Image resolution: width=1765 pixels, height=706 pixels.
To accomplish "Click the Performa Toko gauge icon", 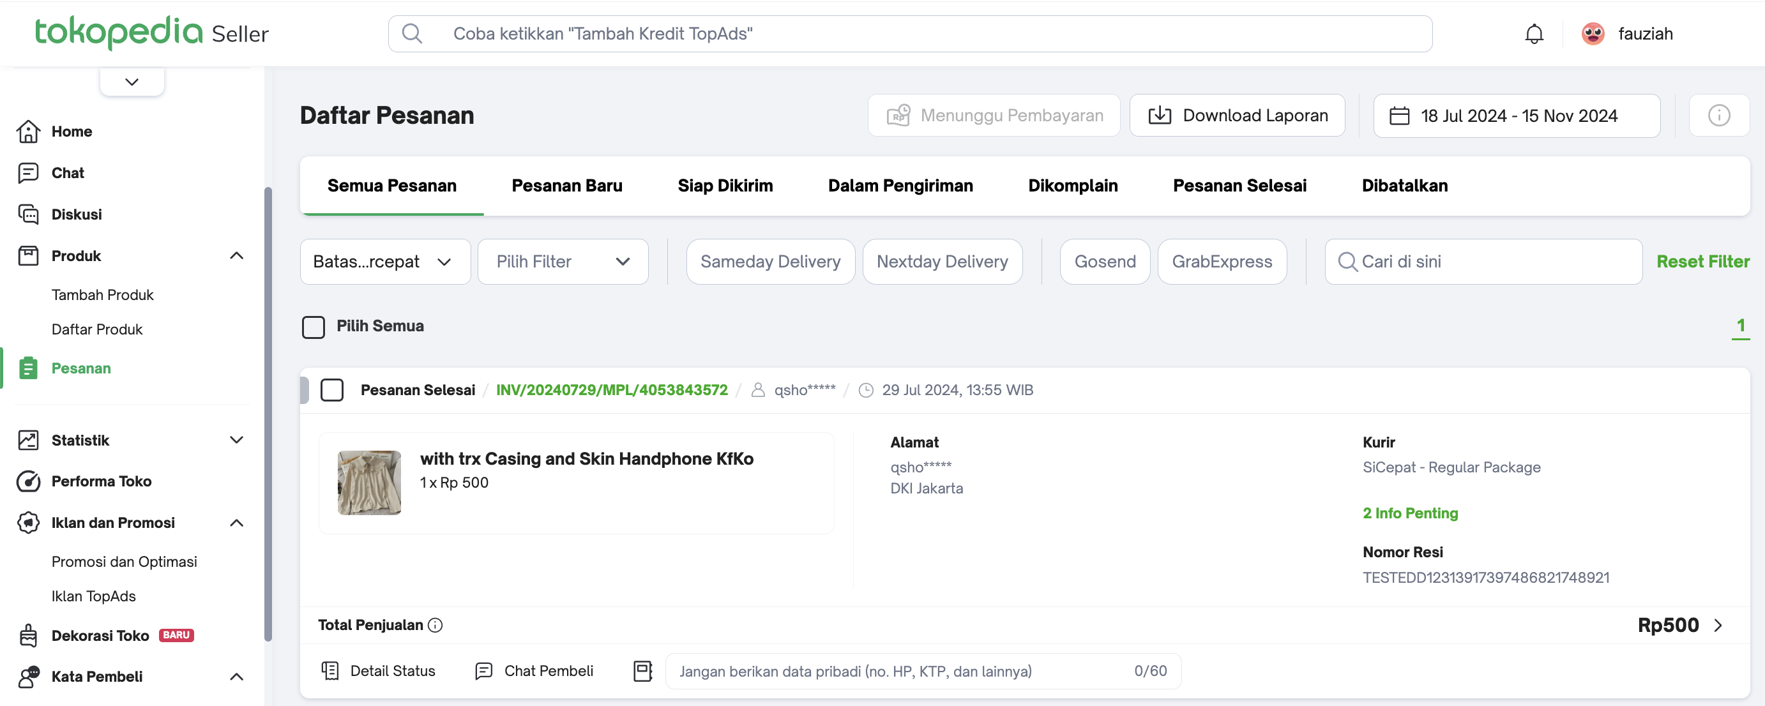I will tap(28, 481).
